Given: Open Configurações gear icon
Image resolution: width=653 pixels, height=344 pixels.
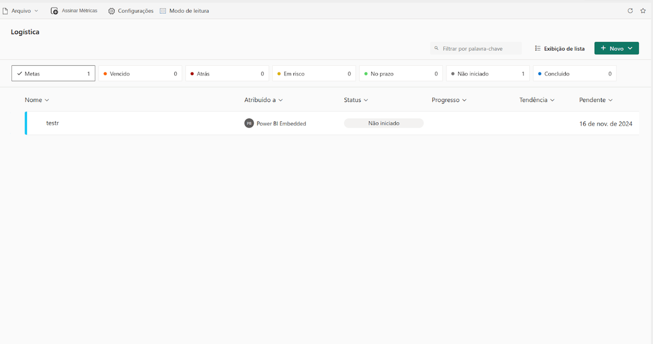Looking at the screenshot, I should click(112, 11).
